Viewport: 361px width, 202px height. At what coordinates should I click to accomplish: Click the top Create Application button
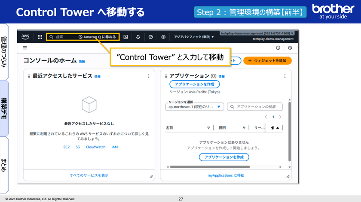pyautogui.click(x=194, y=84)
